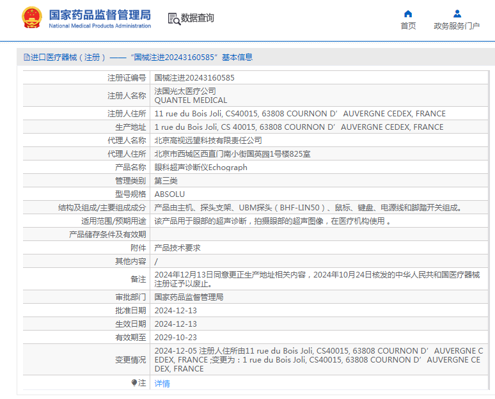Click 北京高视远望科技有限责任公司 agent name

208,141
